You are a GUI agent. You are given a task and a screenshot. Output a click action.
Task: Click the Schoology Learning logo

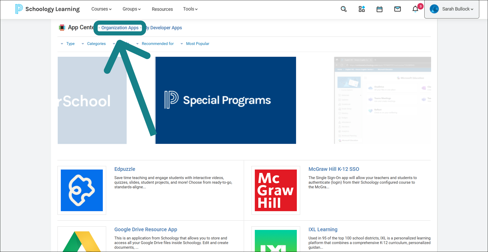[x=47, y=9]
